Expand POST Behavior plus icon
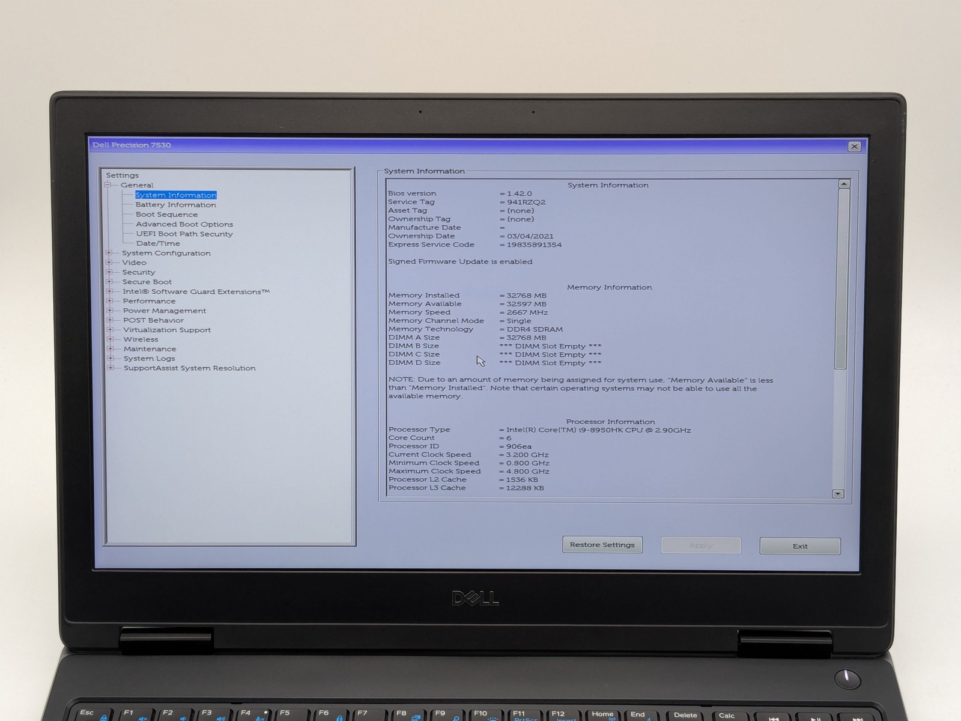Image resolution: width=961 pixels, height=721 pixels. click(x=110, y=320)
